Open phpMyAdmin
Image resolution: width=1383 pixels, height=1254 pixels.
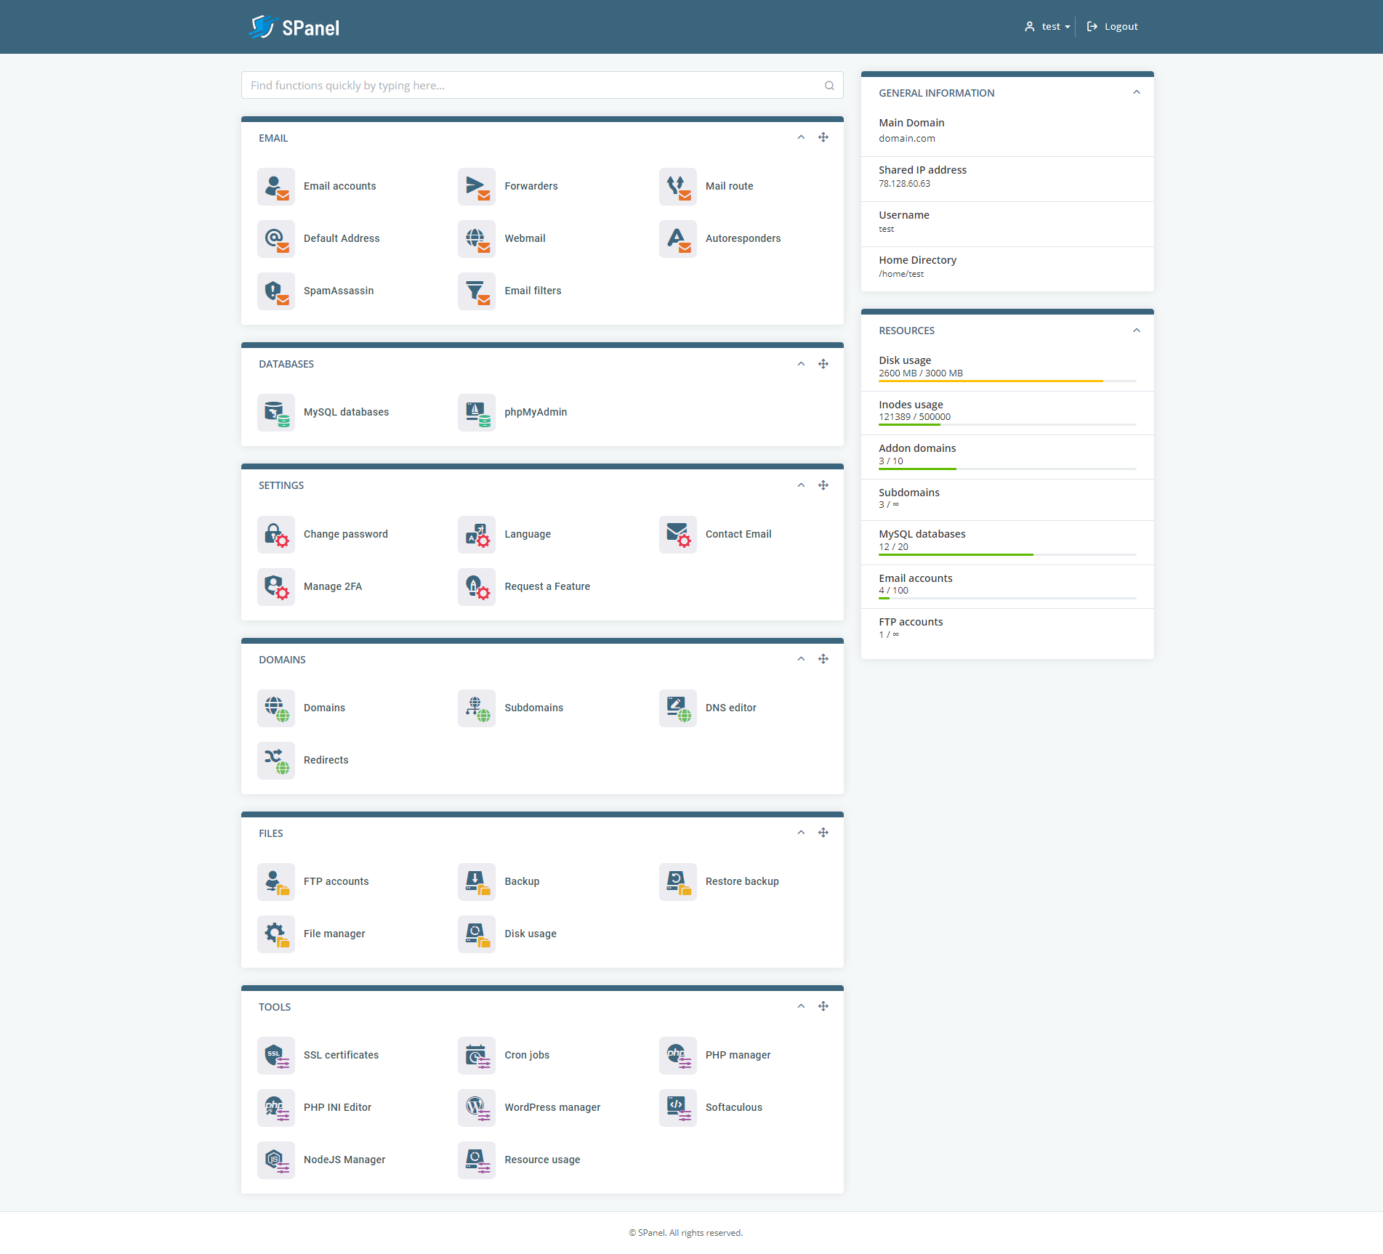coord(536,412)
